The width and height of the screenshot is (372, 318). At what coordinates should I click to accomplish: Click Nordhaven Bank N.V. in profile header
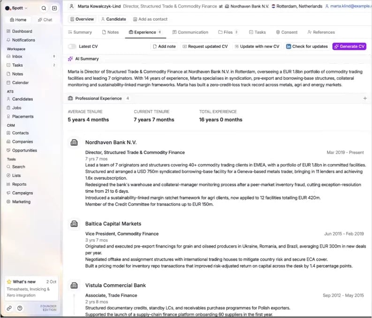point(250,6)
